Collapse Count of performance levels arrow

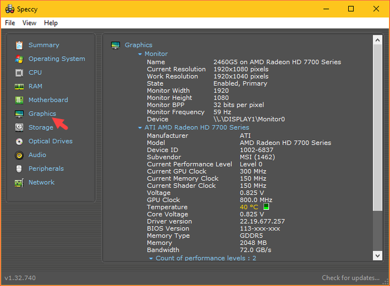[x=151, y=258]
